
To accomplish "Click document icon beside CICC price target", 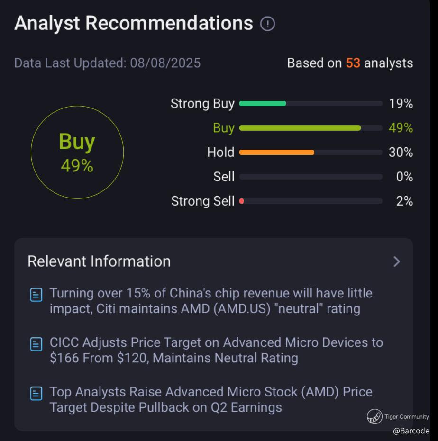I will pos(36,344).
